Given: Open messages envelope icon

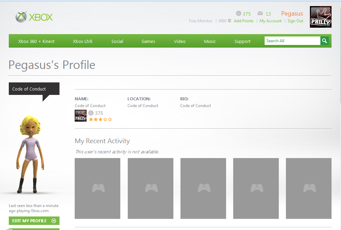Looking at the screenshot, I should (260, 14).
